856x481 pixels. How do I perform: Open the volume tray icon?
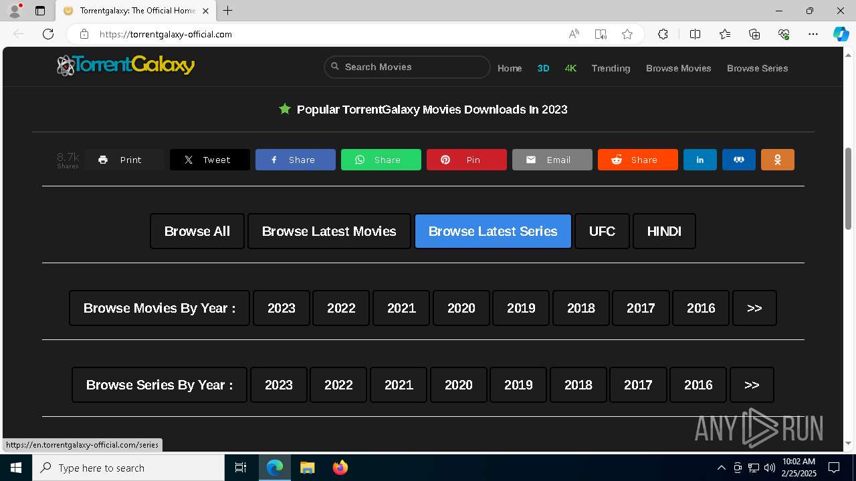pyautogui.click(x=770, y=468)
